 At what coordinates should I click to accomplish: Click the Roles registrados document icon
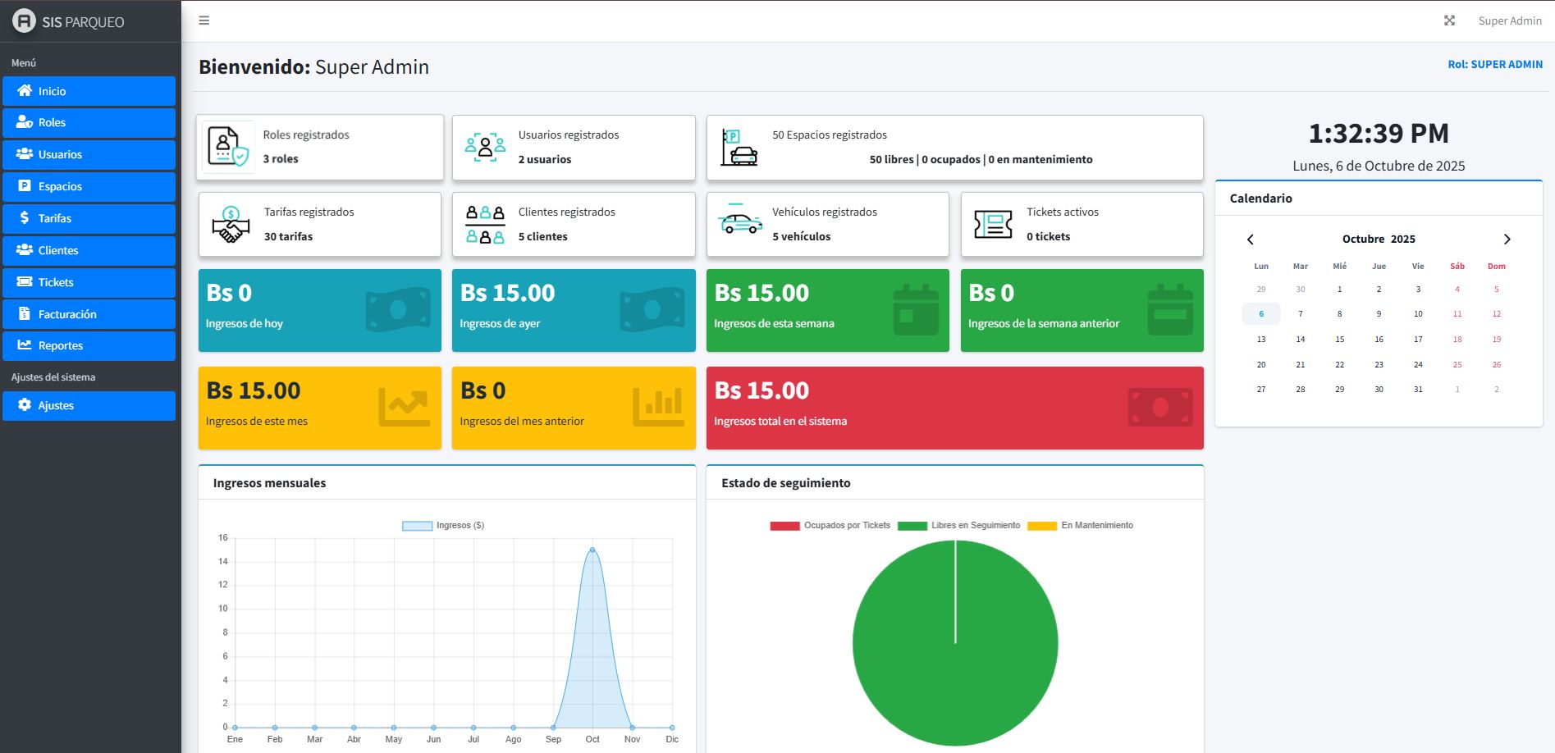tap(227, 147)
